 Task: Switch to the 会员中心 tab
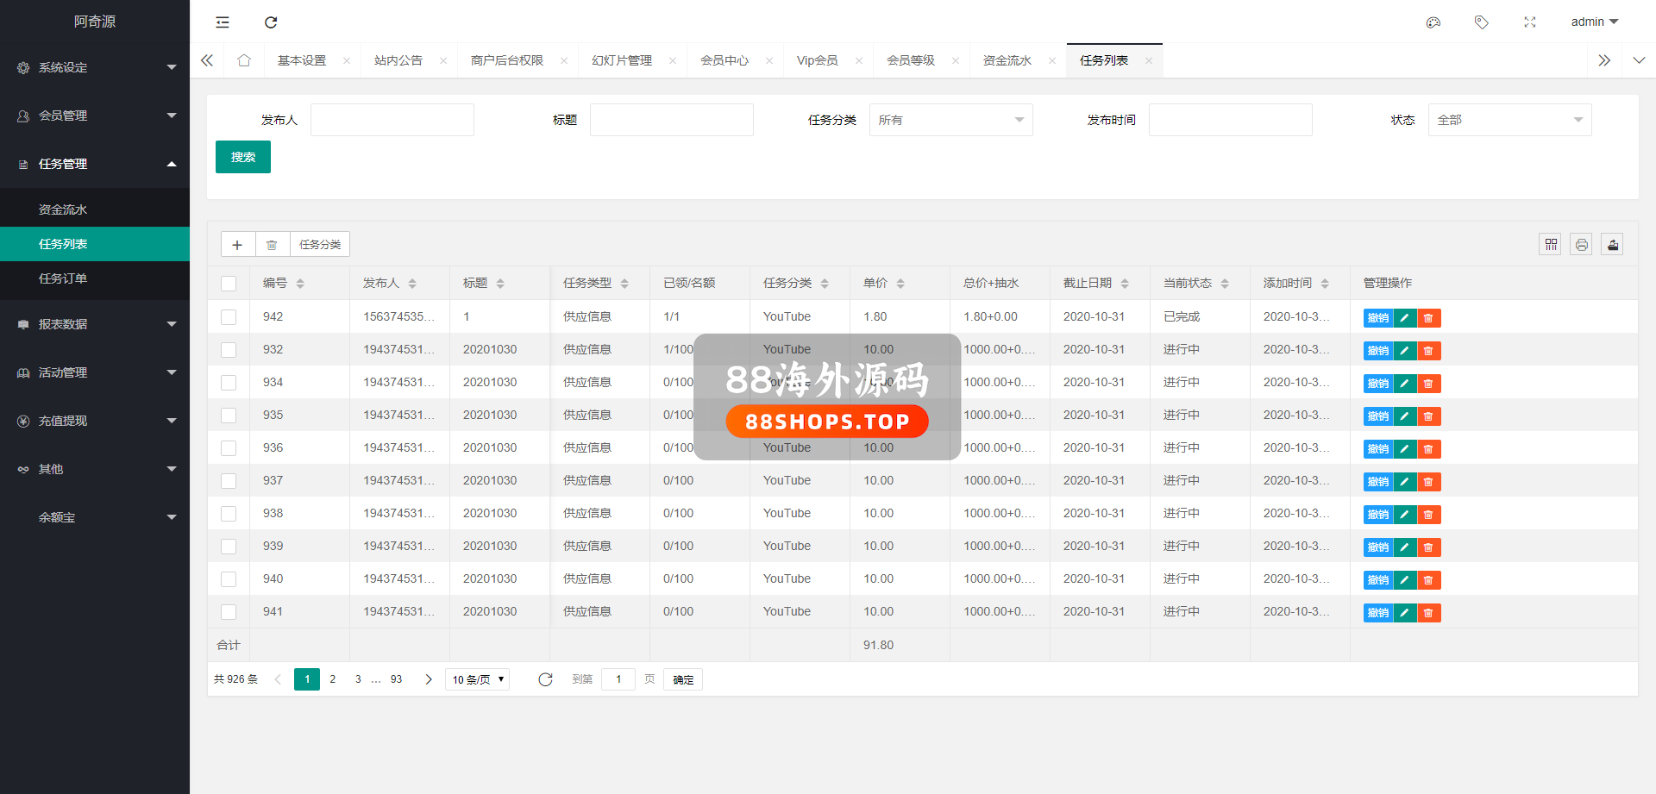724,60
